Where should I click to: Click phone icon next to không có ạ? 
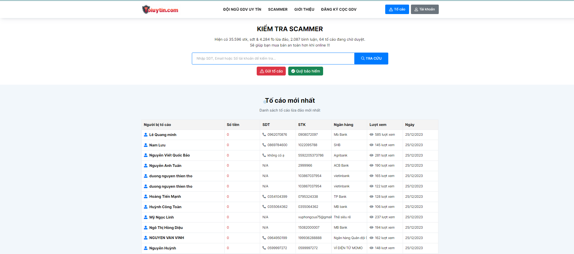pyautogui.click(x=264, y=155)
